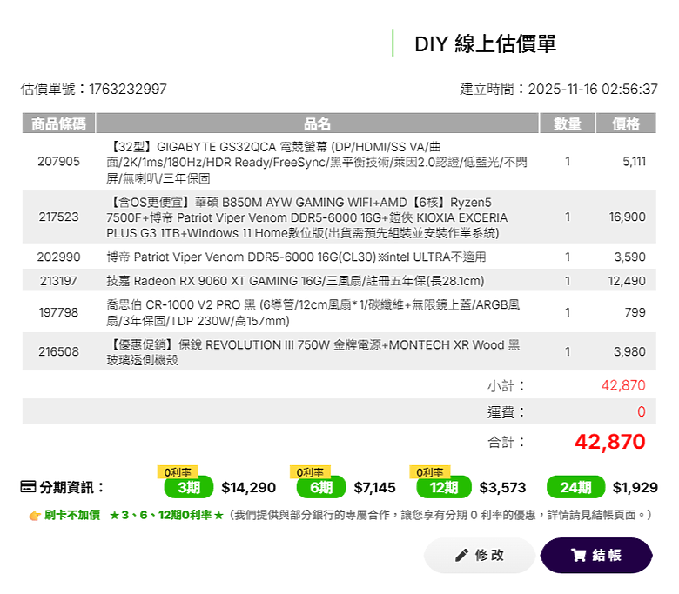This screenshot has height=594, width=679.
Task: Click the 價格 column header
Action: click(x=626, y=123)
